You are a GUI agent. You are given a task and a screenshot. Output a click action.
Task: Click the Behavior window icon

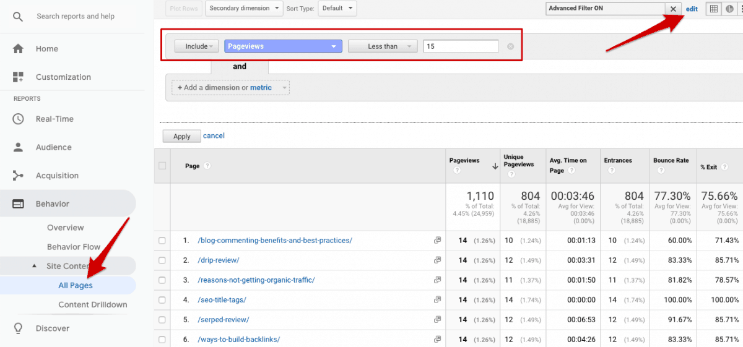18,204
